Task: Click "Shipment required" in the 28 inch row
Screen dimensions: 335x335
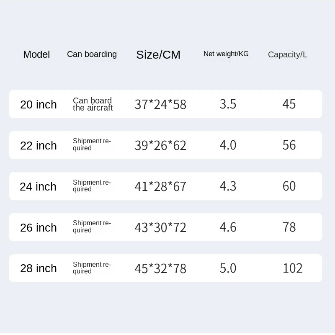Action: point(92,268)
